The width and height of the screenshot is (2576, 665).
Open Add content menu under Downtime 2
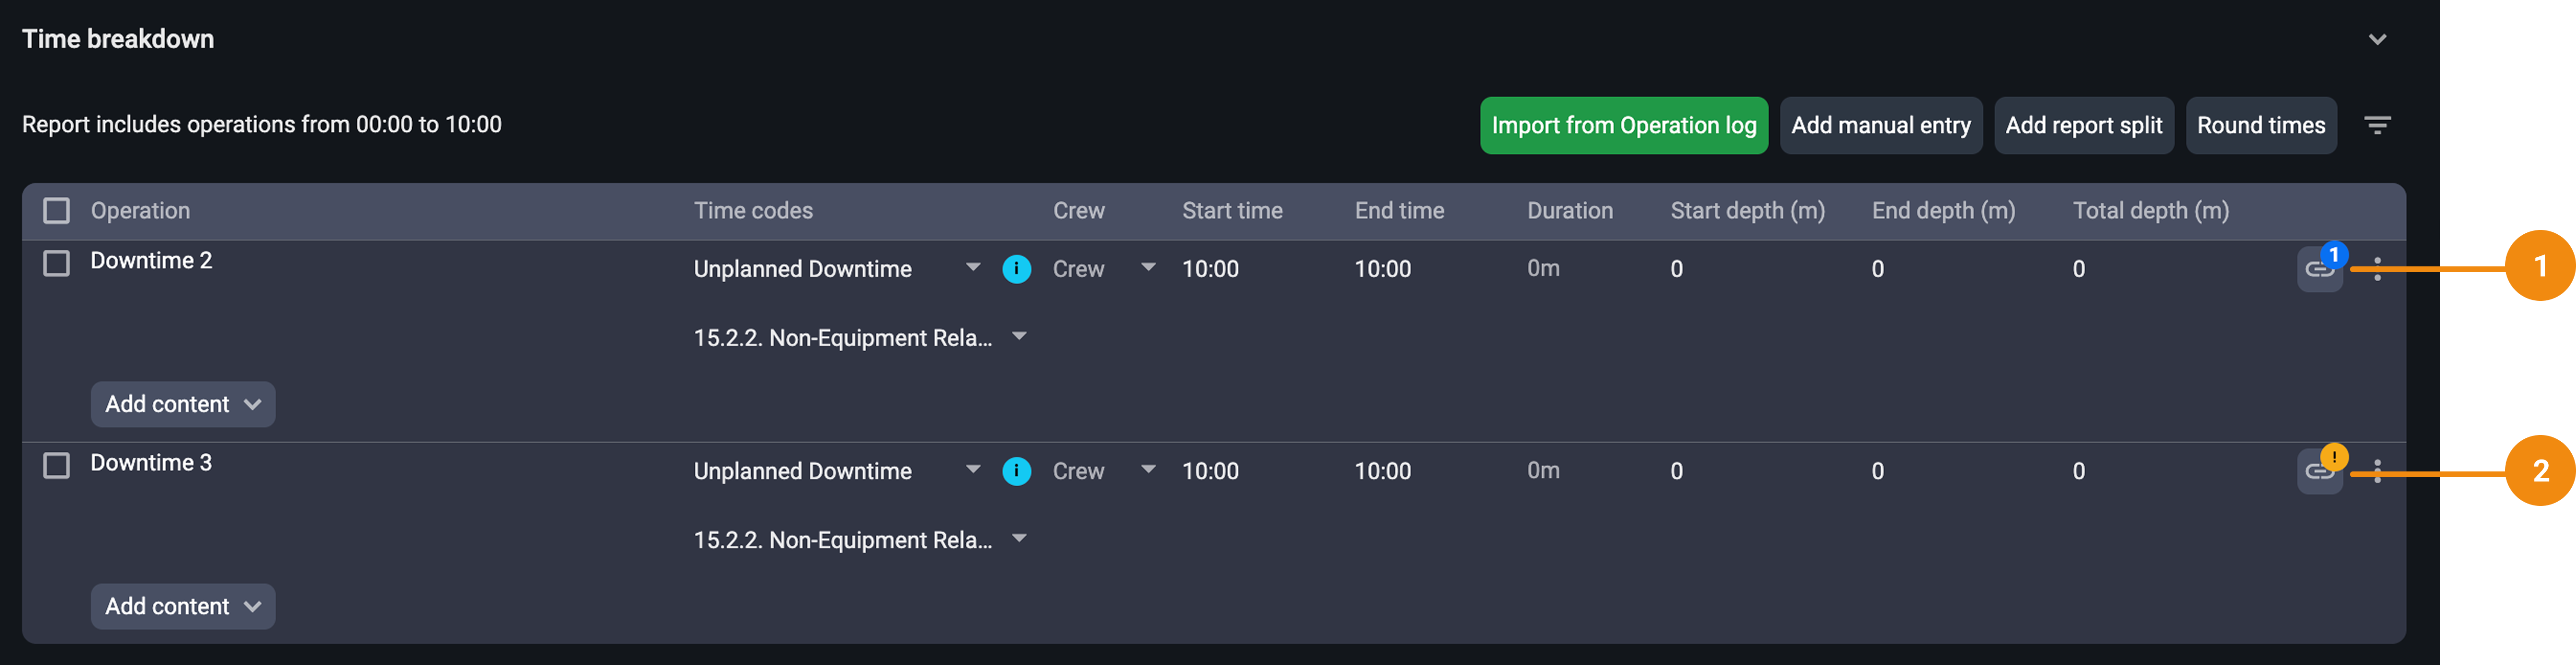(x=183, y=404)
